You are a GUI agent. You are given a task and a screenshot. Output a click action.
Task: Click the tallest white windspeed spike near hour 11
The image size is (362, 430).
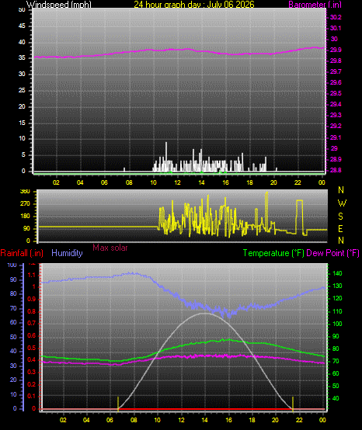click(166, 156)
